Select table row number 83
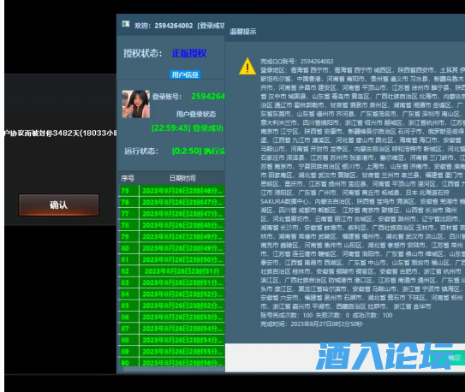The width and height of the screenshot is (465, 392). (x=172, y=282)
